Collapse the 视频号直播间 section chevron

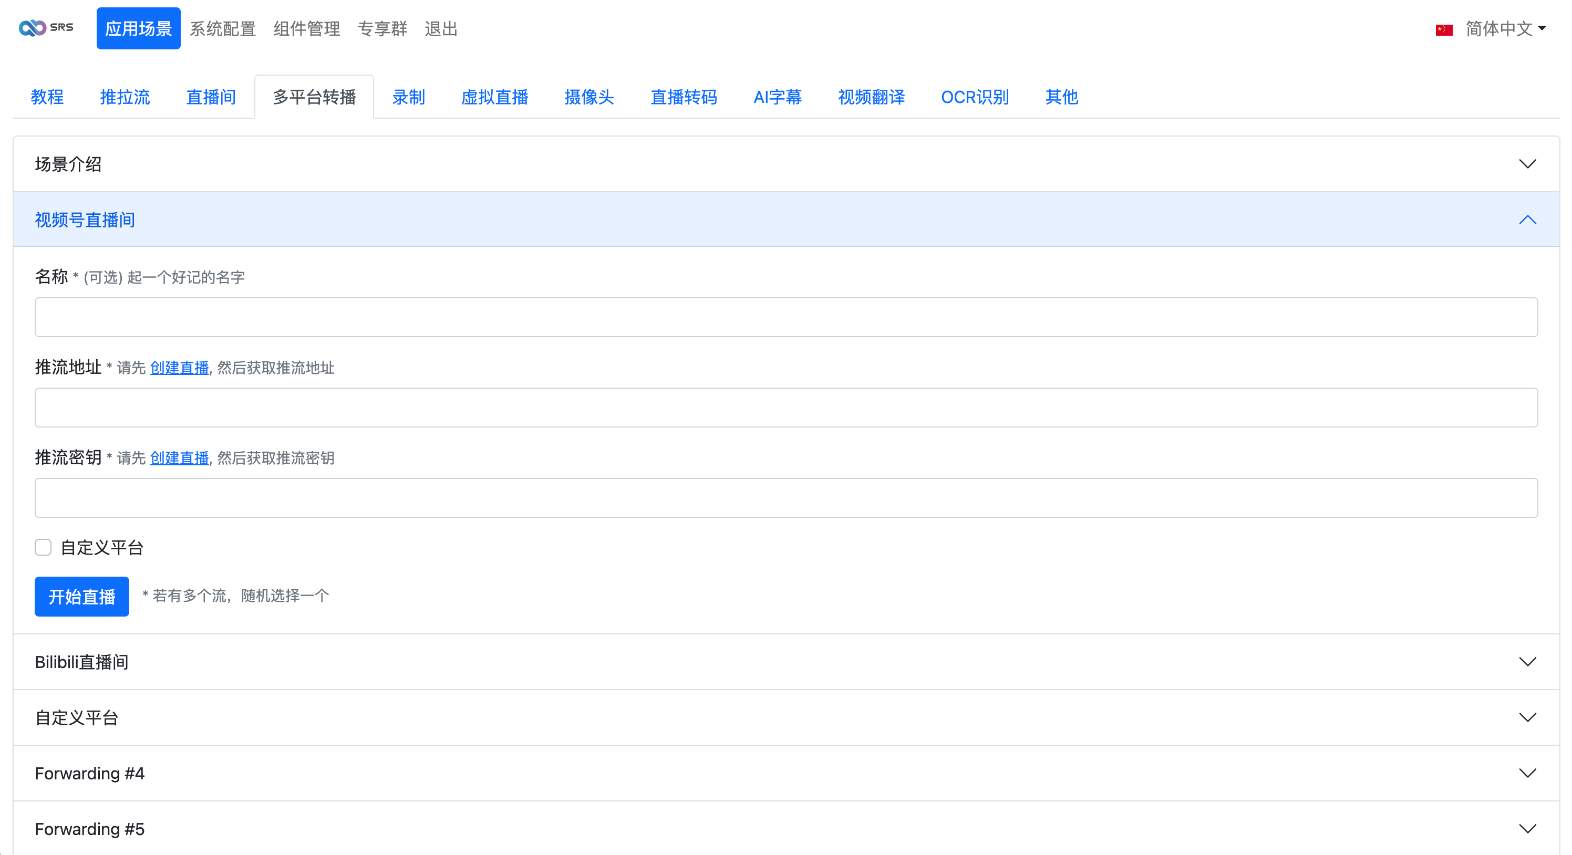point(1527,220)
